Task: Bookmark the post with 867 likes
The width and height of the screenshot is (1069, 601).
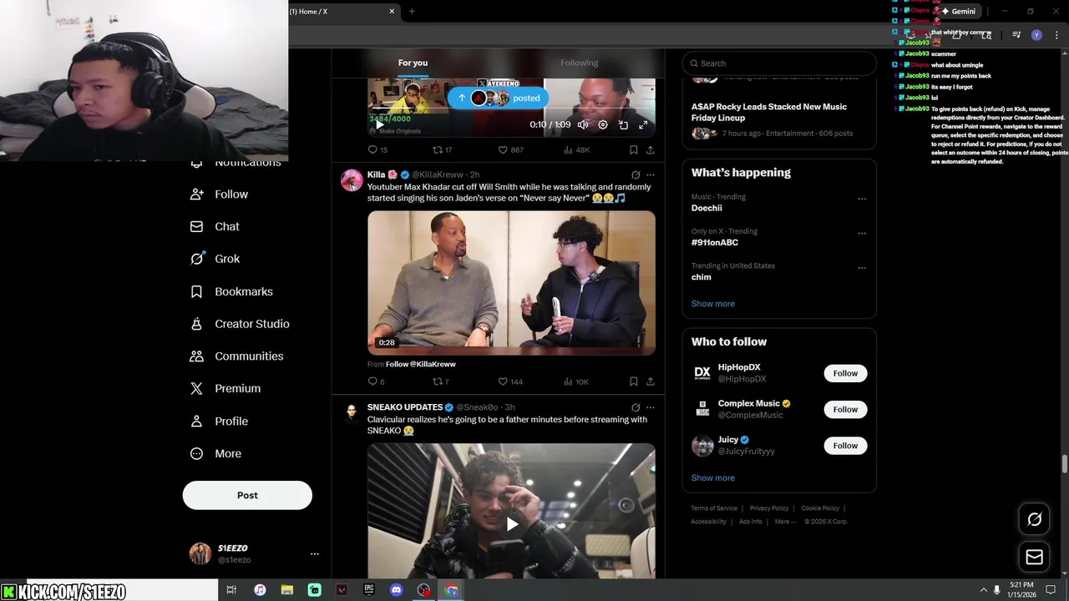Action: click(x=633, y=150)
